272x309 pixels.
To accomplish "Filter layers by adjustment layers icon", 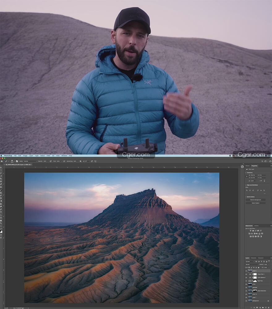I will [x=259, y=262].
